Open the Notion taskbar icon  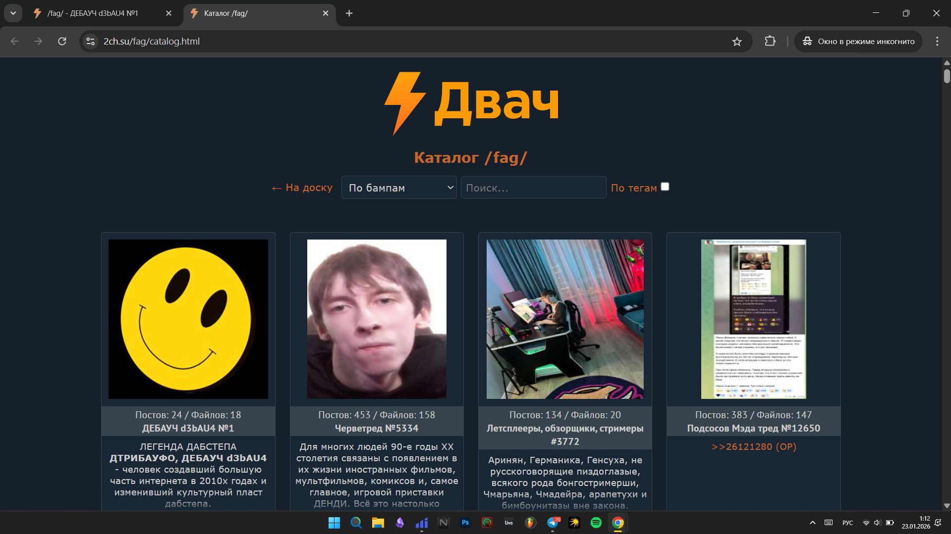click(443, 523)
